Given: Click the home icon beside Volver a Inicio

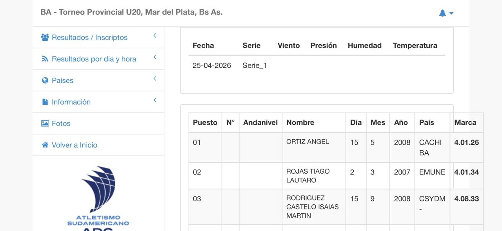Looking at the screenshot, I should [45, 145].
